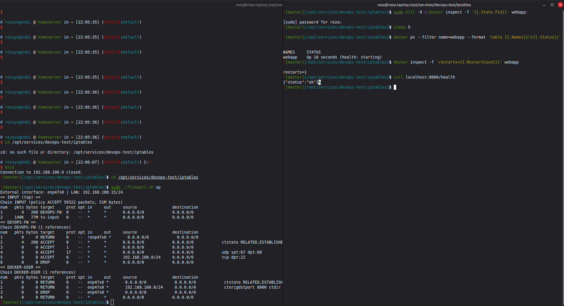The image size is (564, 306).
Task: Click the '[sudo] password for reza:' line
Action: tap(312, 22)
